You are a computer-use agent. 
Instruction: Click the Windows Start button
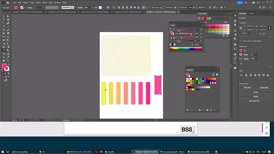point(3,152)
